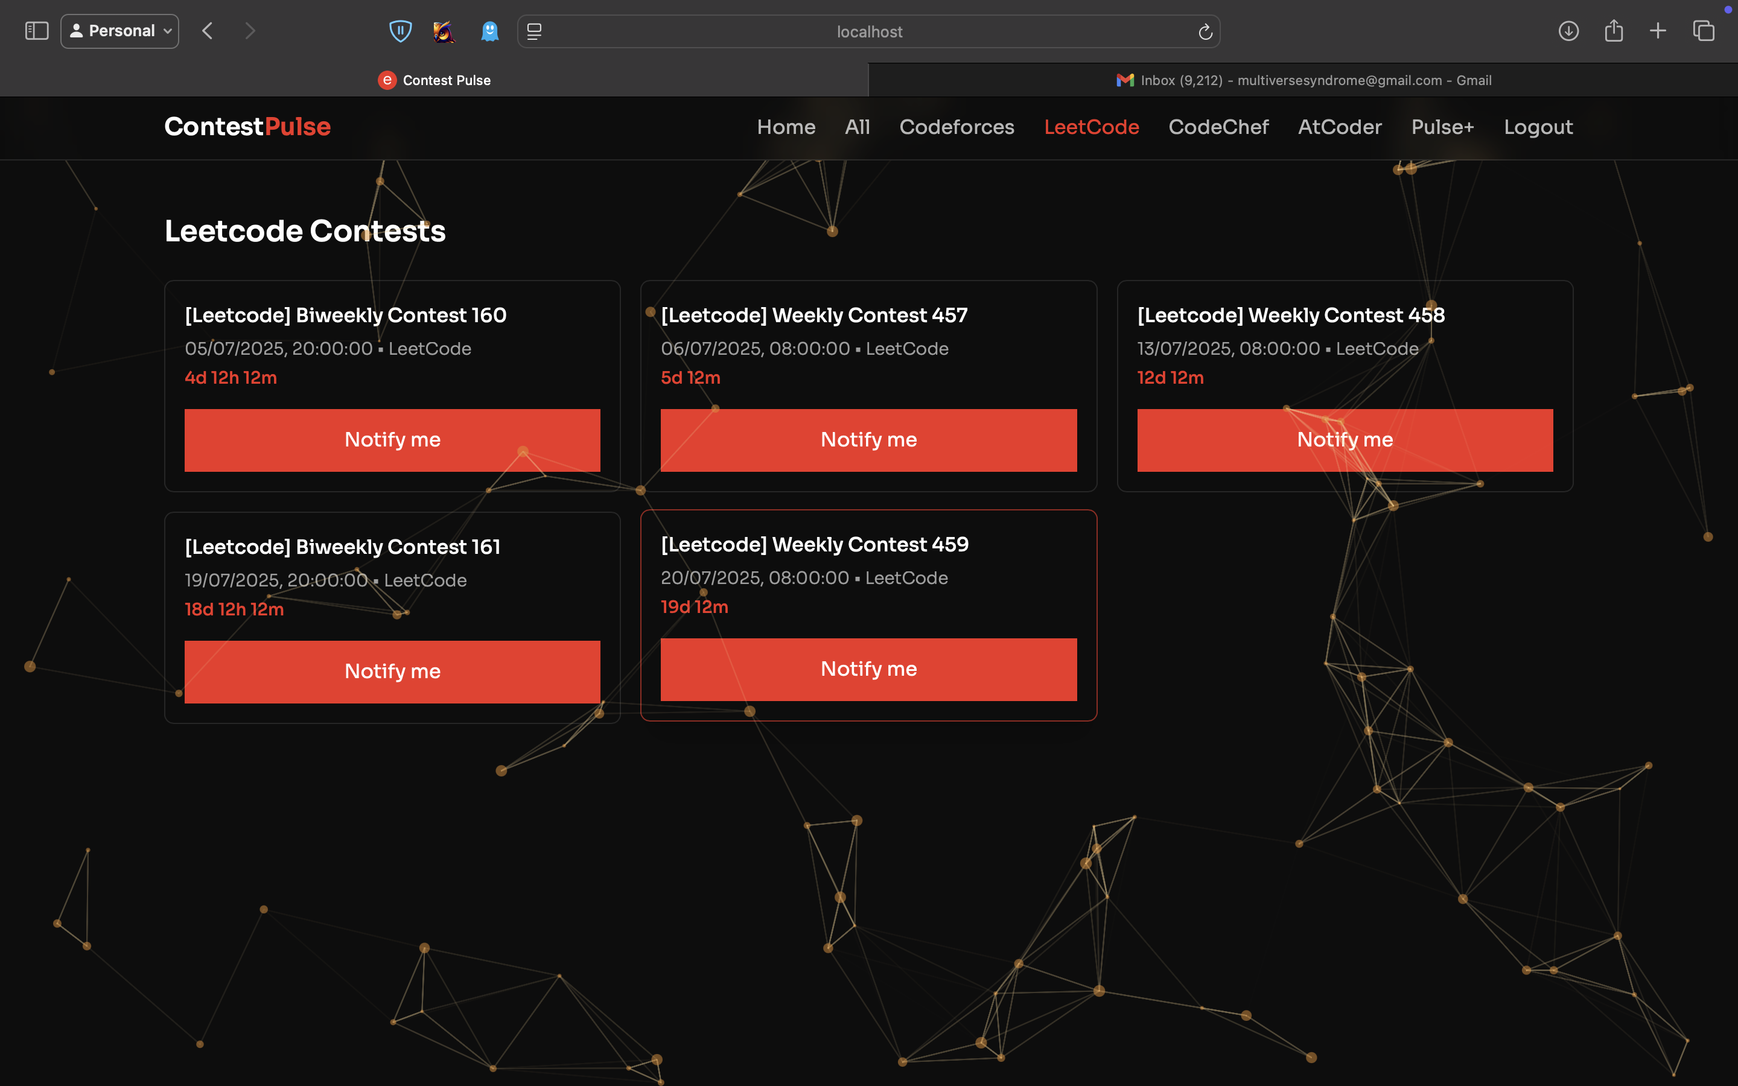Image resolution: width=1738 pixels, height=1086 pixels.
Task: Click the '13/07/2025, 08:00:00' date text
Action: 1228,349
